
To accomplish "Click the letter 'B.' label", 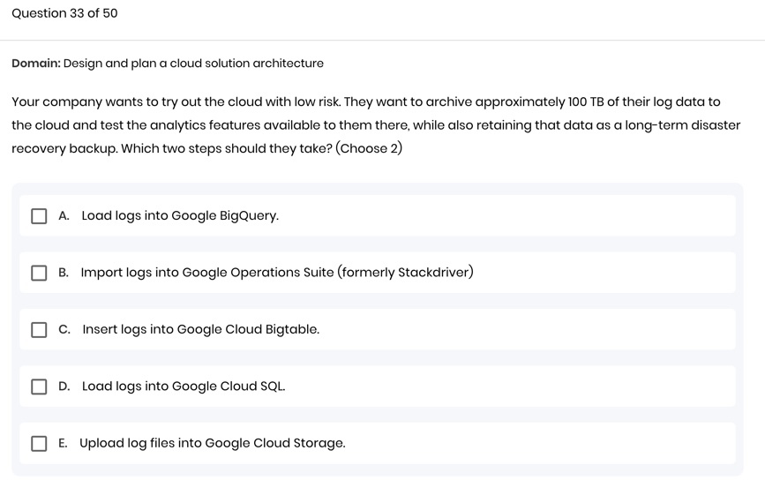I will pyautogui.click(x=64, y=273).
